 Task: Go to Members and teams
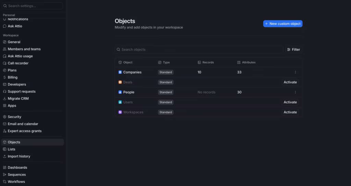point(24,49)
